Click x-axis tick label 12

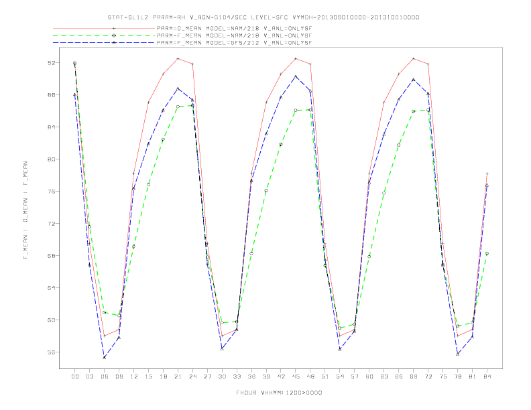tap(134, 377)
